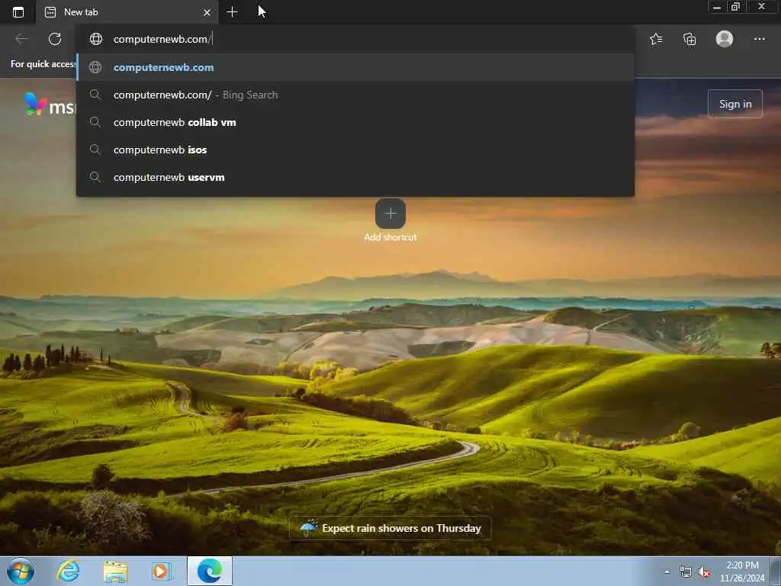Open the tab actions menu icon
Image resolution: width=781 pixels, height=586 pixels.
click(18, 12)
